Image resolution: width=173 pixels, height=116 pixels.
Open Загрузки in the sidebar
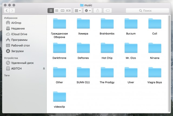[17, 51]
